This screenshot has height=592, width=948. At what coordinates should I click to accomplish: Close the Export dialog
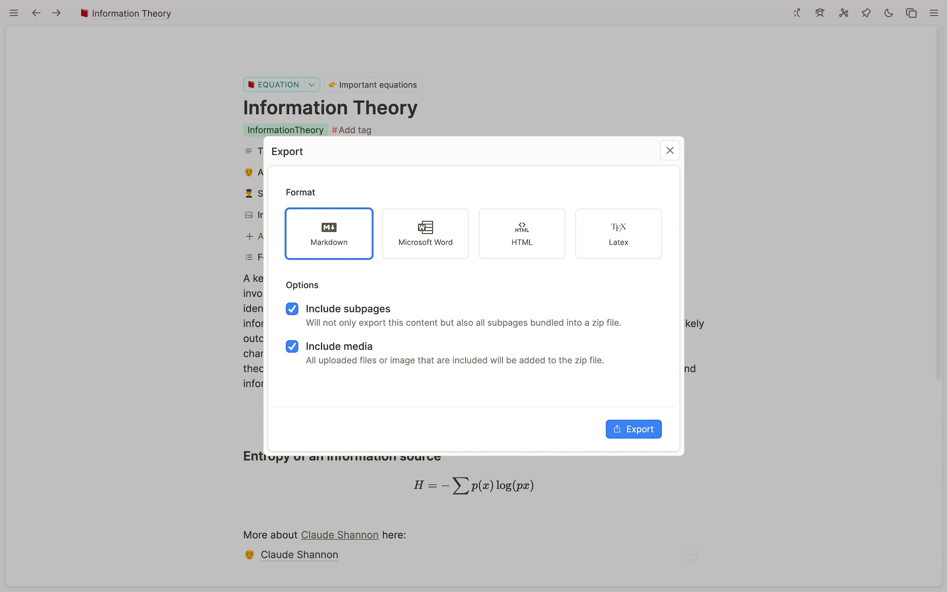click(x=669, y=150)
